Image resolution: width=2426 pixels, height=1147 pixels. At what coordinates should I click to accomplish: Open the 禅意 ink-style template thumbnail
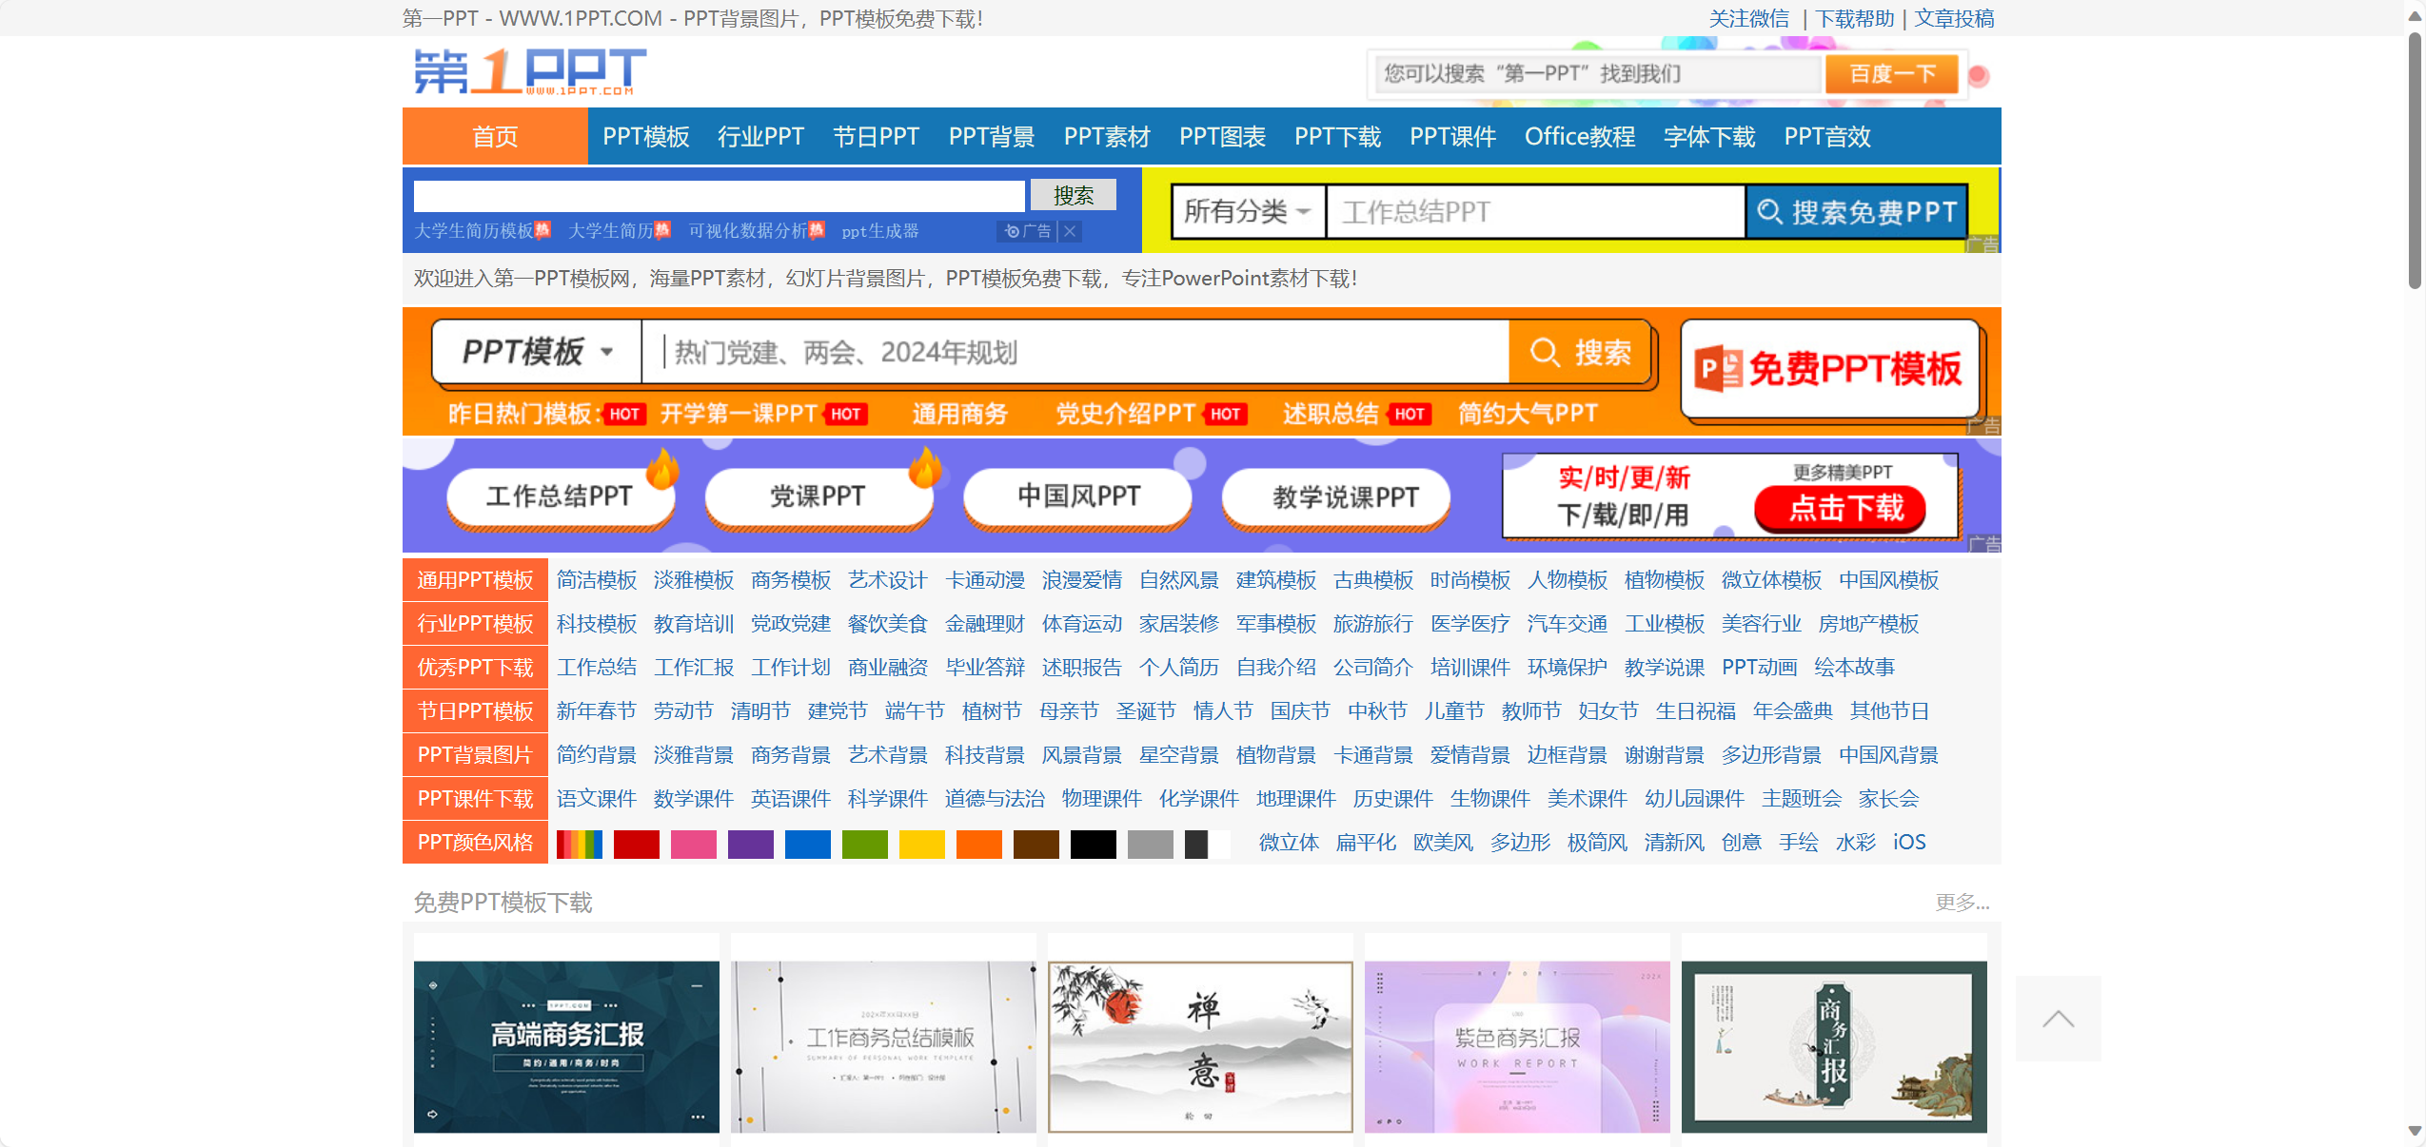point(1200,1046)
